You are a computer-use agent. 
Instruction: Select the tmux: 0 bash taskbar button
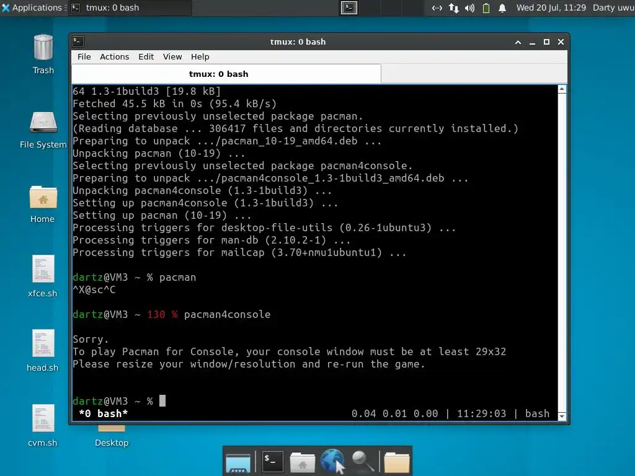coord(130,7)
